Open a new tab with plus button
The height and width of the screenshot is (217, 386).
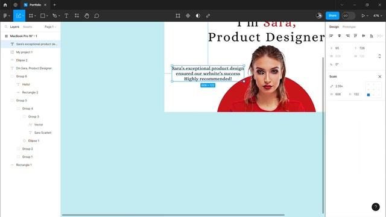click(x=55, y=5)
